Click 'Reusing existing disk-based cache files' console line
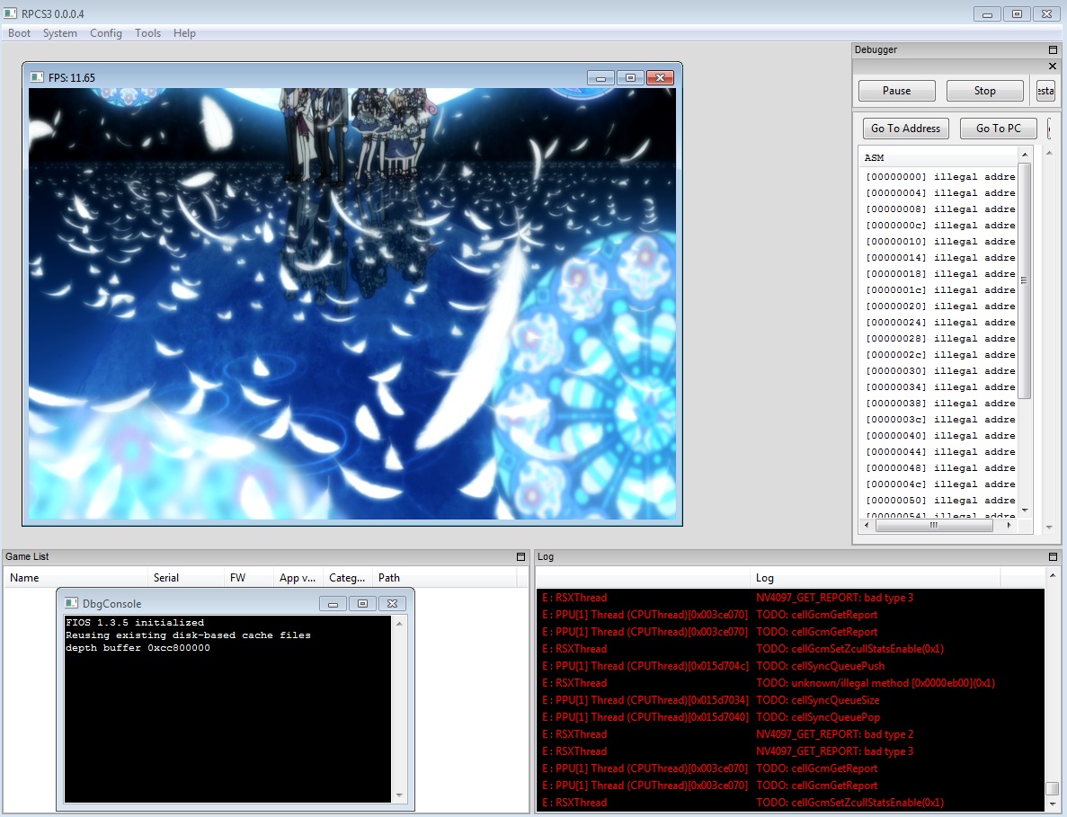This screenshot has width=1067, height=817. click(x=188, y=635)
